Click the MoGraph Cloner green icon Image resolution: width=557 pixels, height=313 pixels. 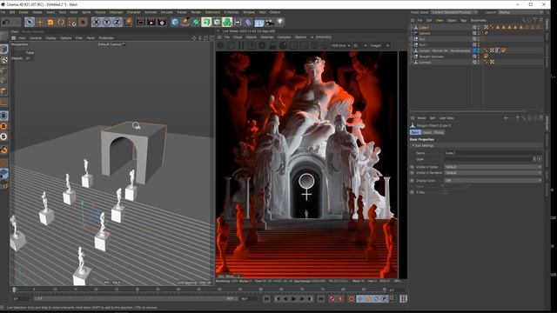pyautogui.click(x=227, y=23)
